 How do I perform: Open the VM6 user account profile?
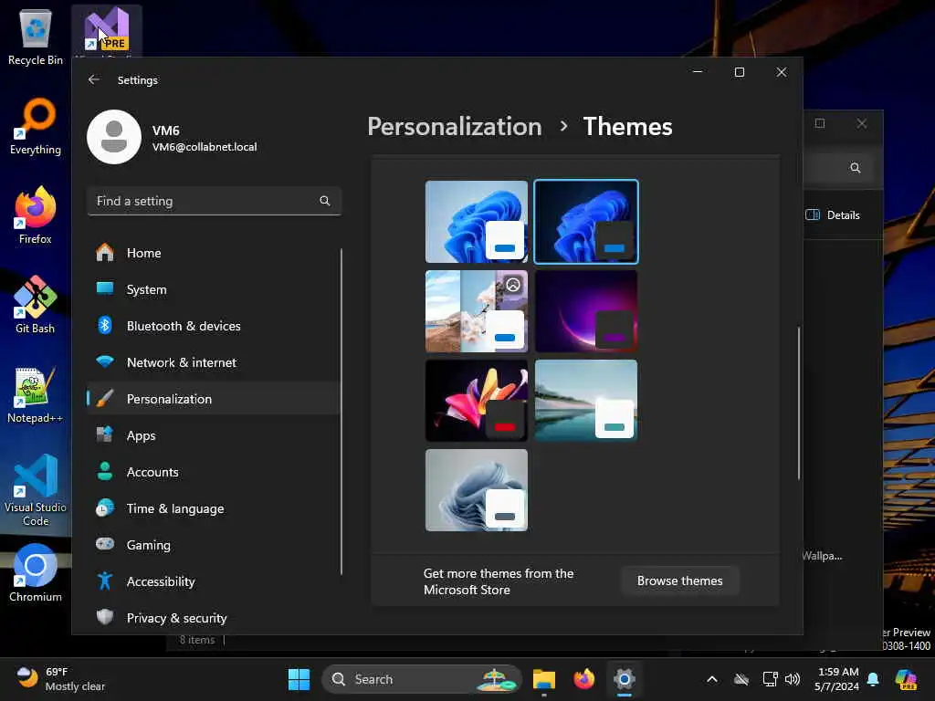[x=173, y=138]
